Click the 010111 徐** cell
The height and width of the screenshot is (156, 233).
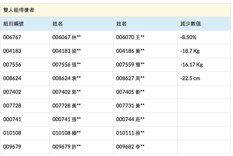tap(130, 133)
